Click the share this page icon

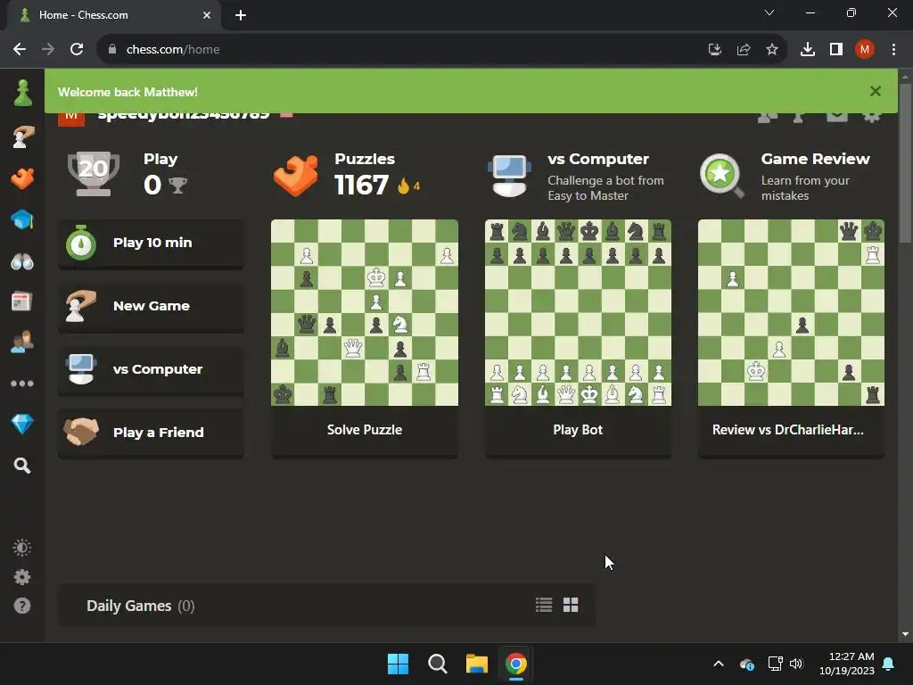point(744,50)
